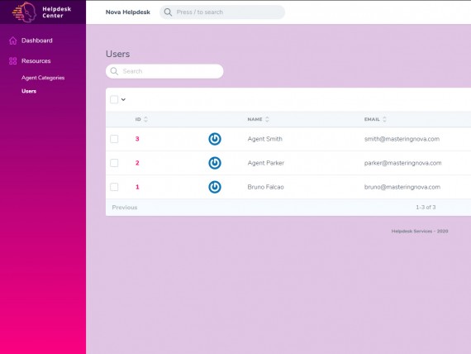
Task: Click the blue power icon for Bruno Falcao
Action: [x=215, y=187]
